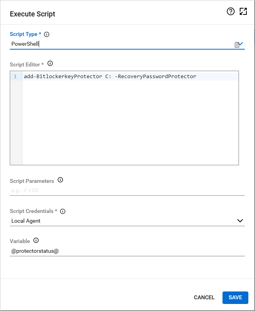Click empty area below code in Script Editor

[129, 125]
